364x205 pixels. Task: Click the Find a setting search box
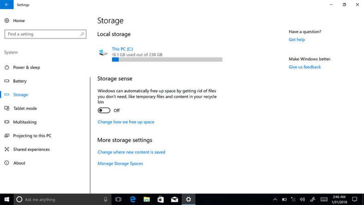pos(42,34)
